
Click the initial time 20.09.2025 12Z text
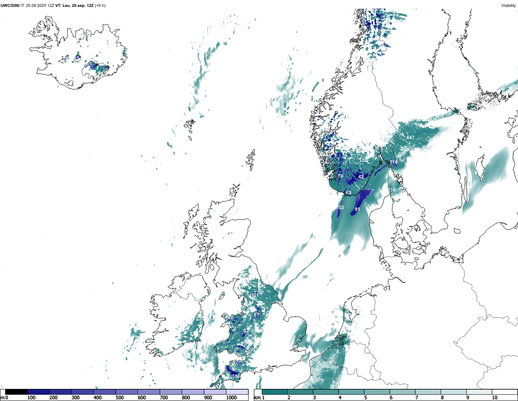pyautogui.click(x=40, y=5)
